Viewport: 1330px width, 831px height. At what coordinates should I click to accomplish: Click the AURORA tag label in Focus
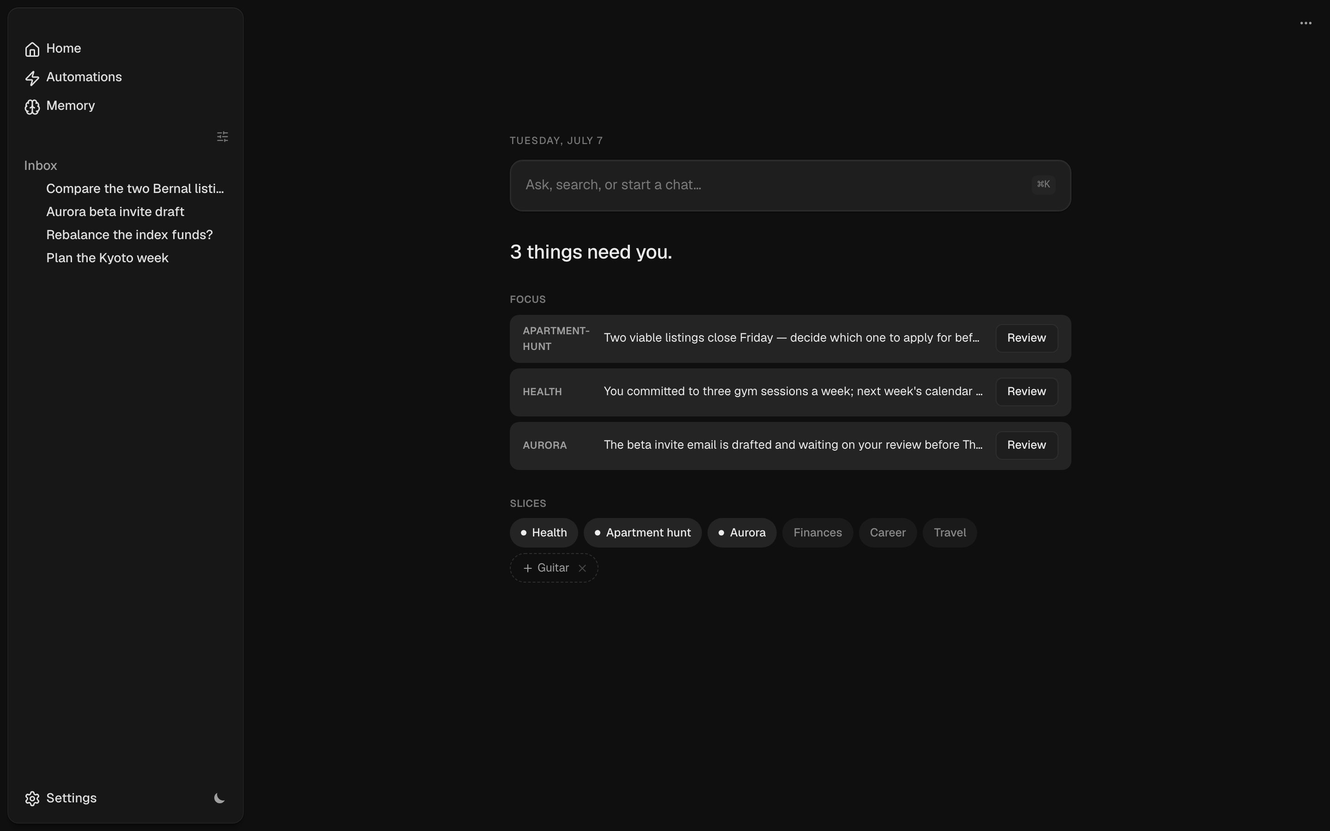544,446
